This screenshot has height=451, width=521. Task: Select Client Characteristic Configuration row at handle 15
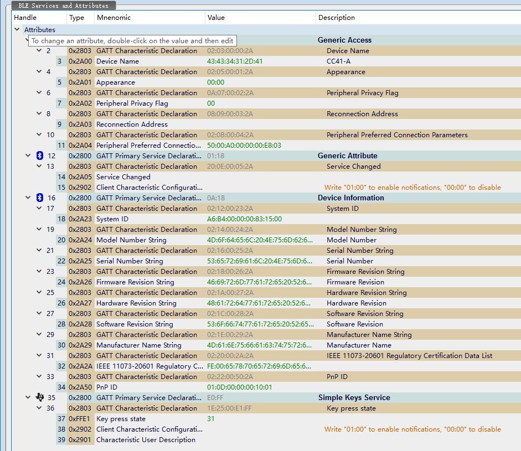pyautogui.click(x=149, y=188)
